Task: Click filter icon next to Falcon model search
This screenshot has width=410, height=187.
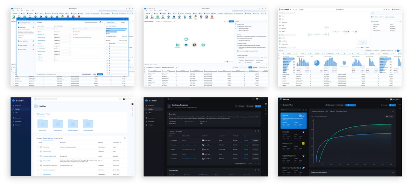Action: coord(303,110)
